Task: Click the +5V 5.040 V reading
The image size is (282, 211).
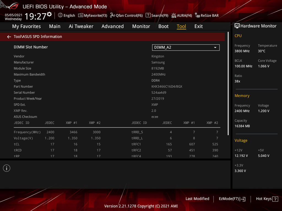Action: coord(264,156)
